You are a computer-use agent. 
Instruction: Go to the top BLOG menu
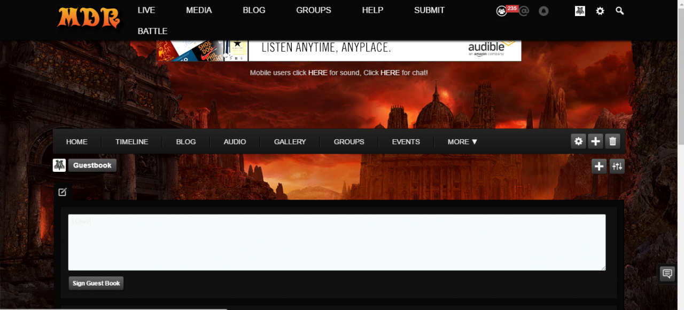coord(254,10)
